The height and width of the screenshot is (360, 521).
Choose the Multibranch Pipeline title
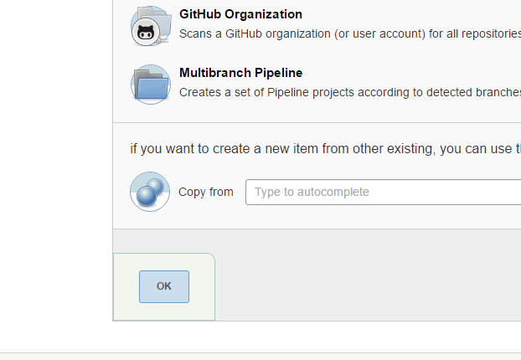click(240, 73)
